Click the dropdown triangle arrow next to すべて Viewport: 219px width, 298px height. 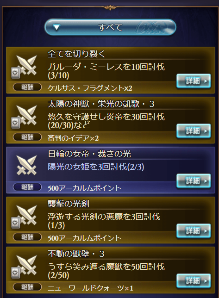[56, 28]
